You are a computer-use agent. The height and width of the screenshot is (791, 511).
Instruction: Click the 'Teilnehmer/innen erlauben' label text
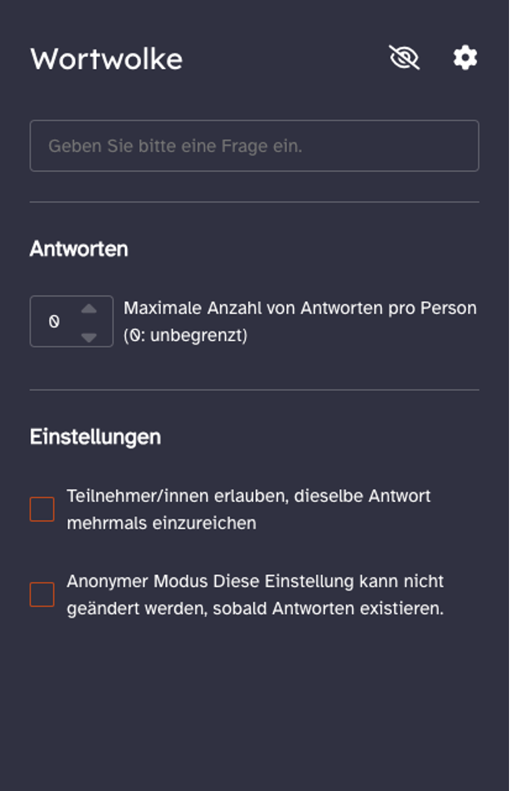[x=248, y=496]
